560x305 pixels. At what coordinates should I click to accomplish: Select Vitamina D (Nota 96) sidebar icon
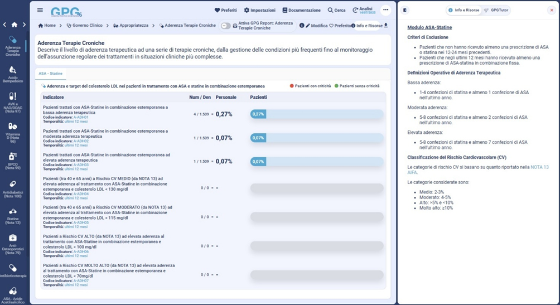(13, 131)
